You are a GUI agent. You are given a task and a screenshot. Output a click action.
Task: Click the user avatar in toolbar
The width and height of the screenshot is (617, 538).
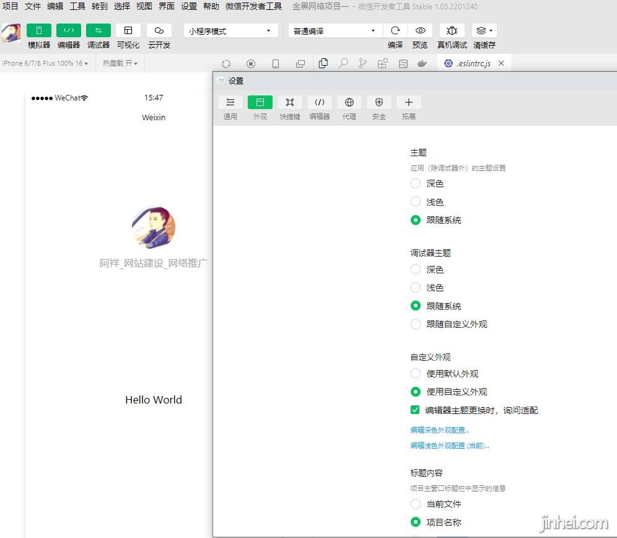tap(11, 33)
